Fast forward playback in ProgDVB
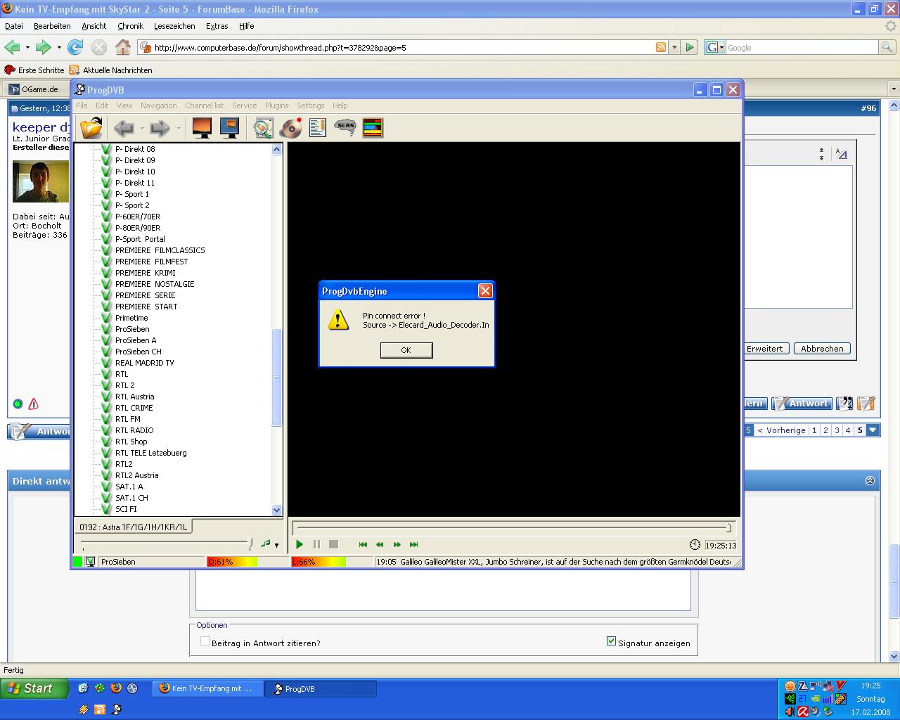900x720 pixels. pos(397,544)
